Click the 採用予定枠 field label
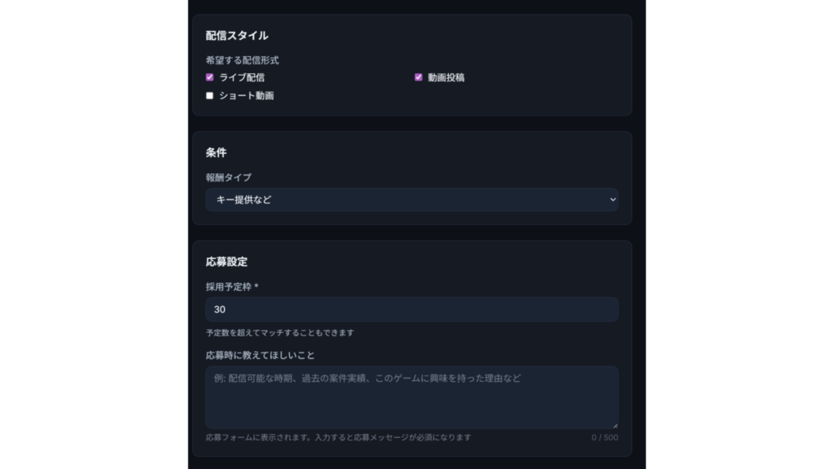834x469 pixels. coord(231,287)
